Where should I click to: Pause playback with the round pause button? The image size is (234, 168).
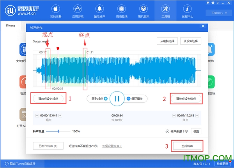pos(117,99)
